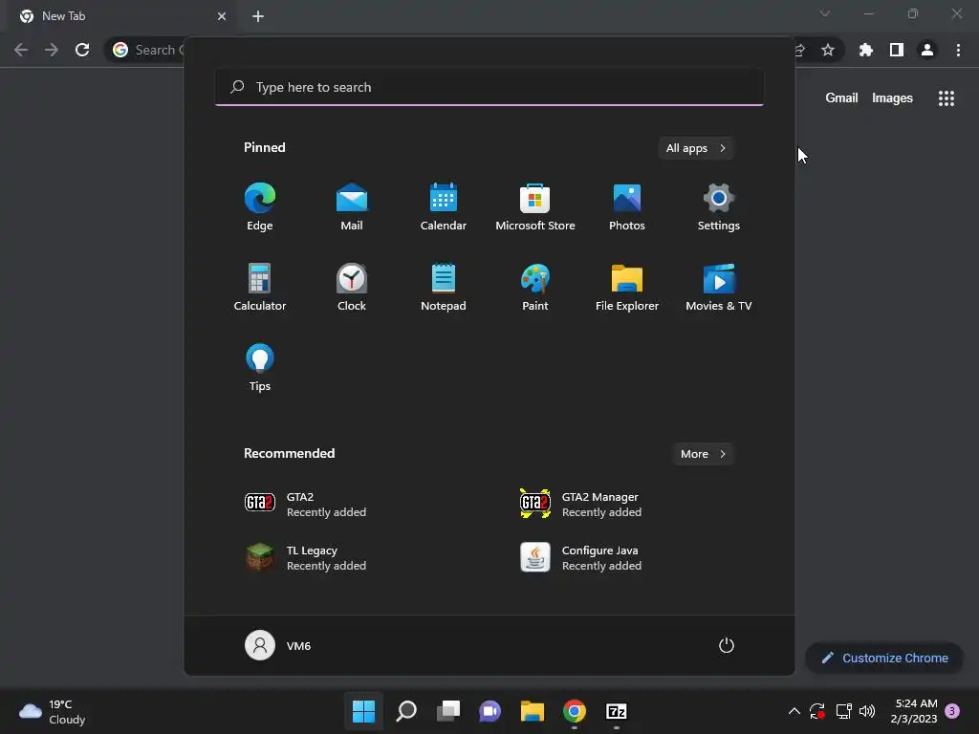This screenshot has width=979, height=734.
Task: Launch recommended TL Legacy app
Action: point(305,557)
